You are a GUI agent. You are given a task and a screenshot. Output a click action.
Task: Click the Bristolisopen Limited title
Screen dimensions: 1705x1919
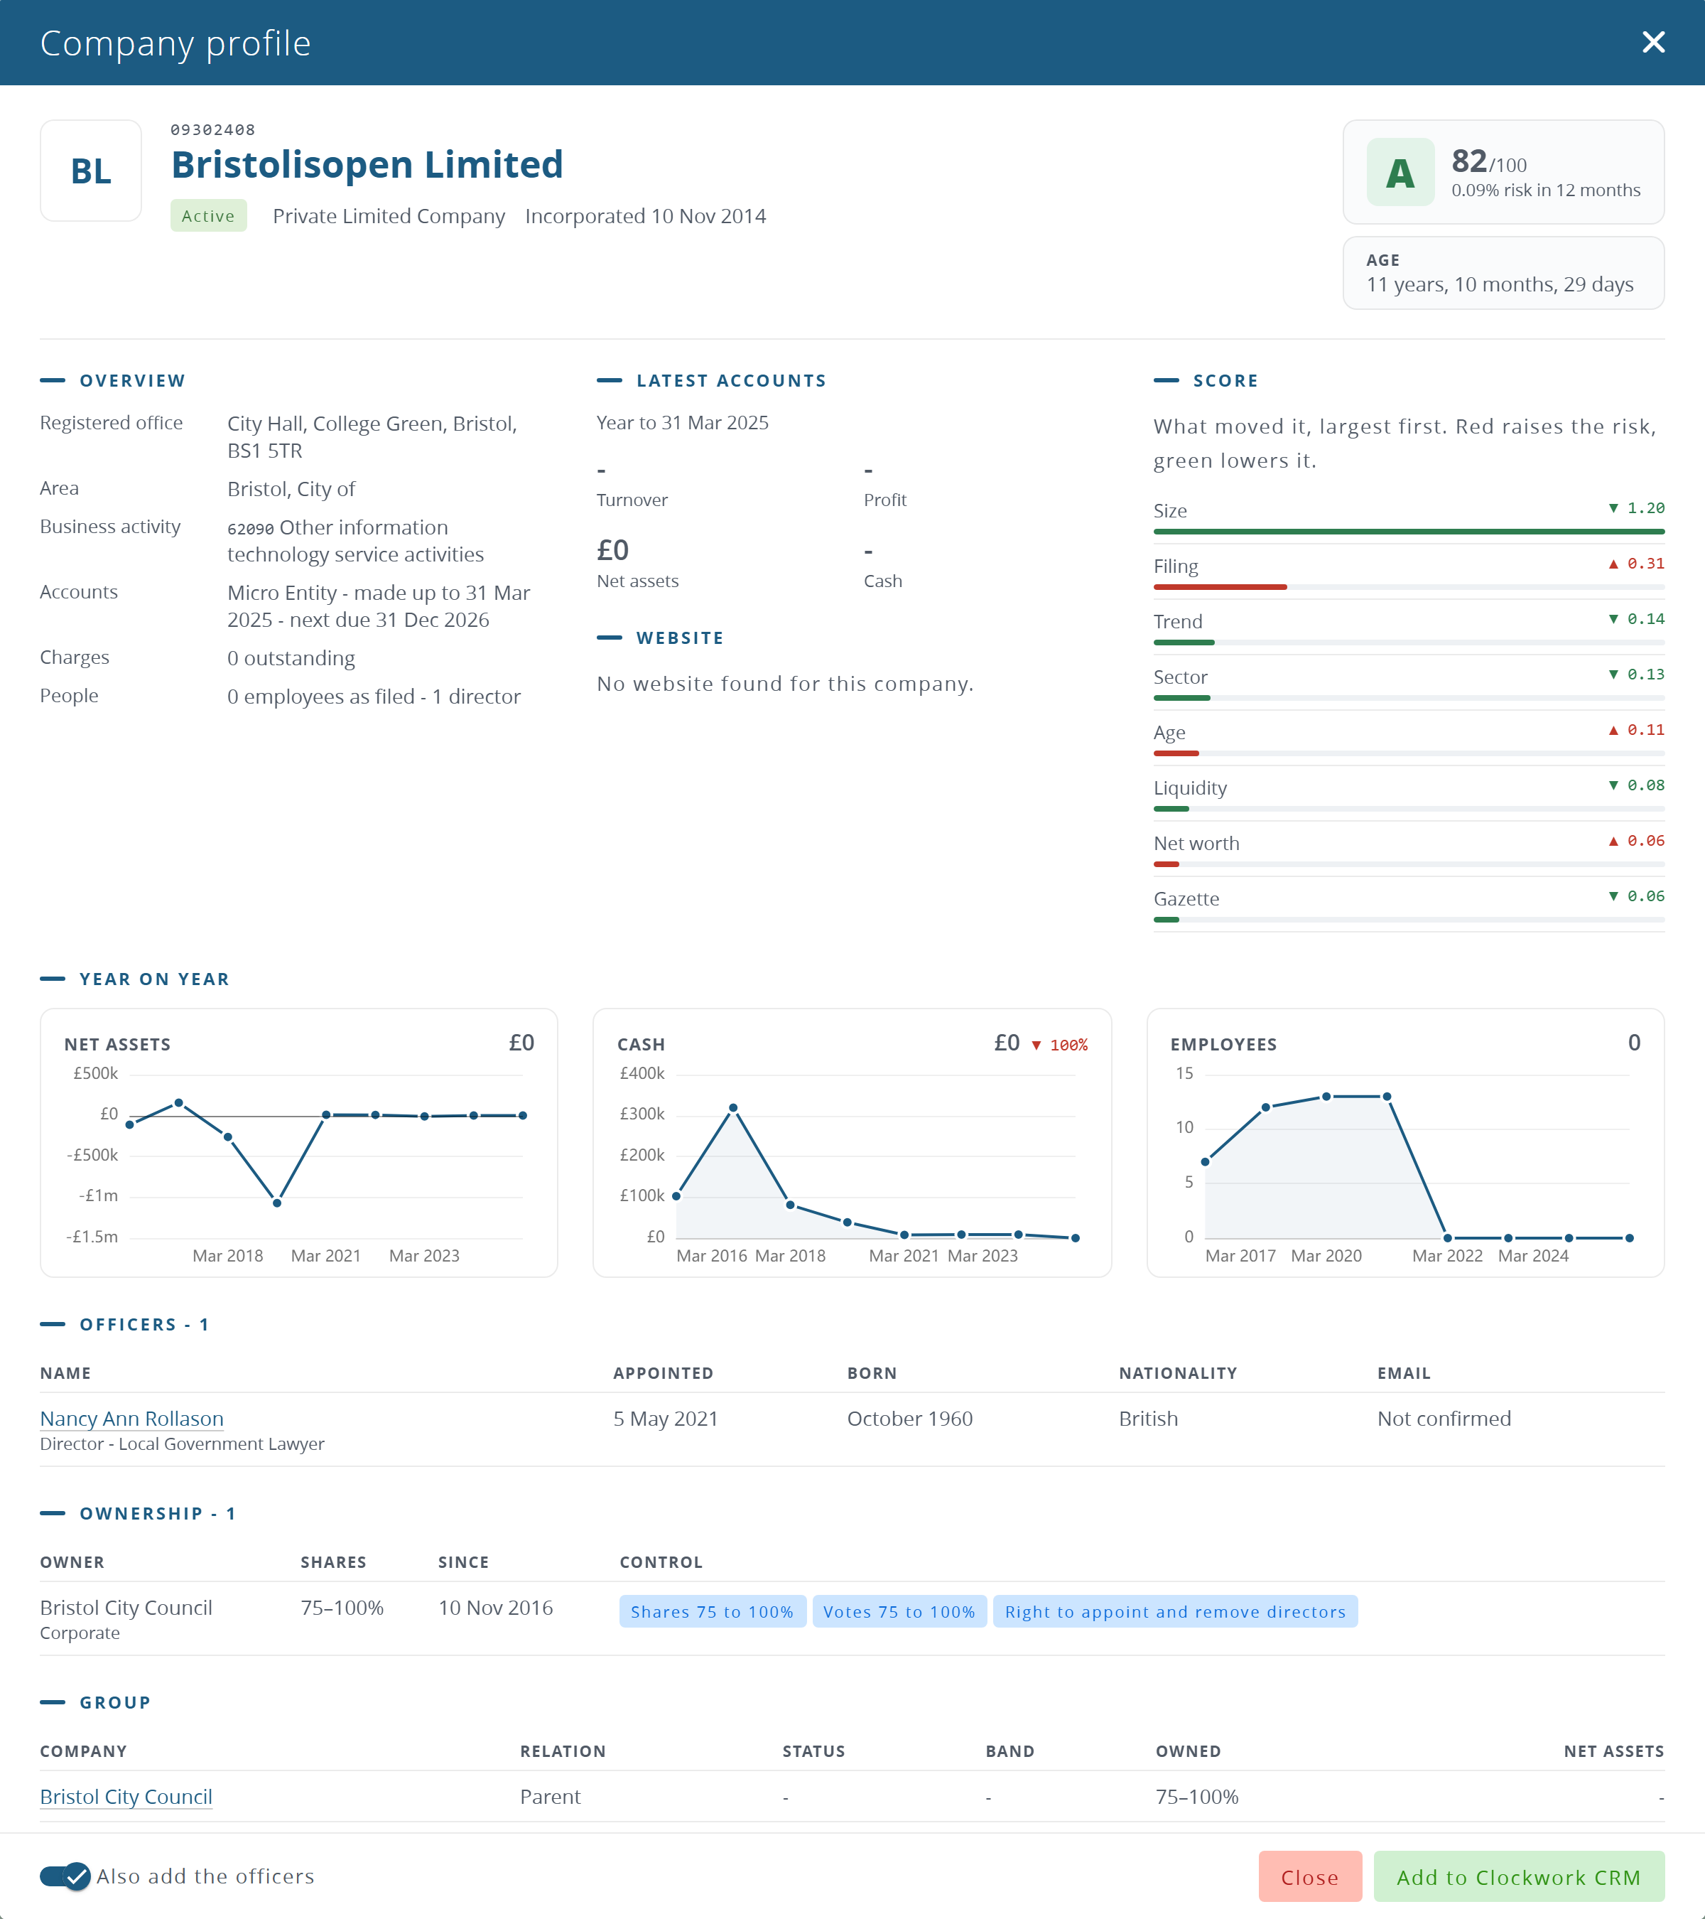point(367,164)
